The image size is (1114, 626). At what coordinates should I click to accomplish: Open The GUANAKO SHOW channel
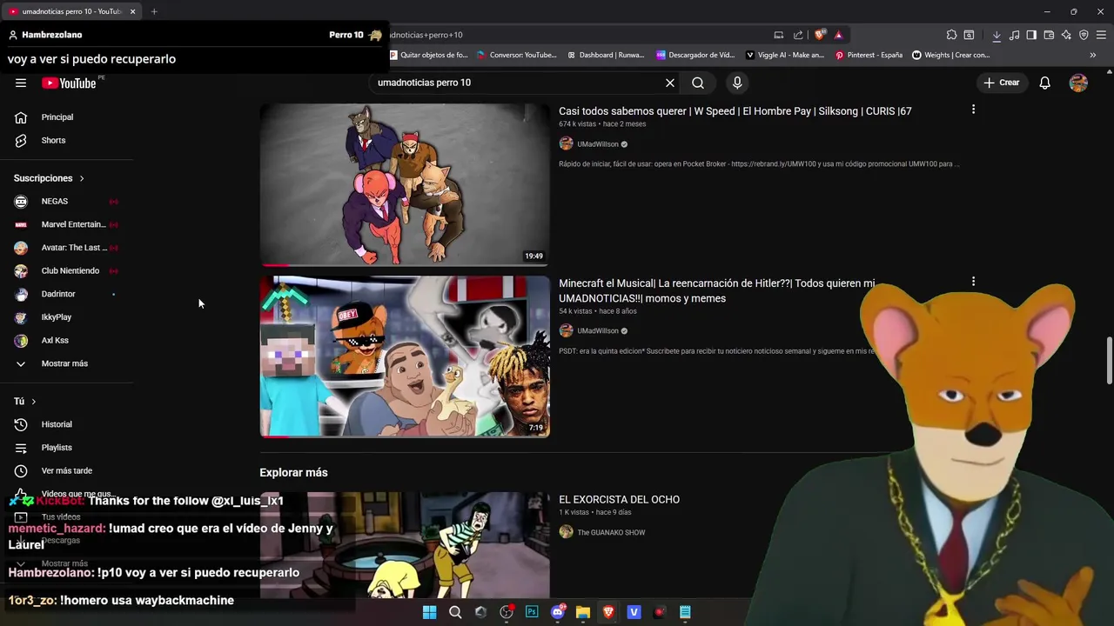(x=611, y=533)
